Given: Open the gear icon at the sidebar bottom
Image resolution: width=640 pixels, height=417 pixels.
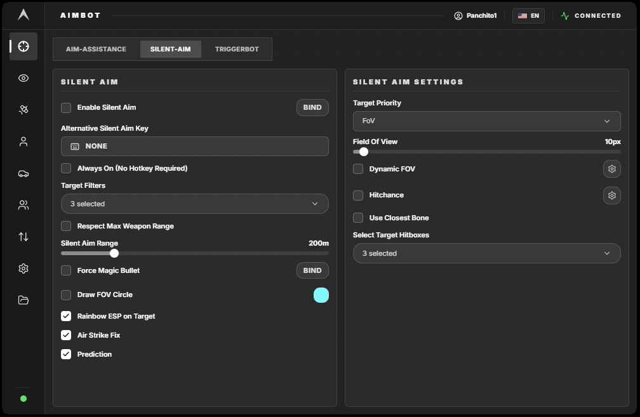Looking at the screenshot, I should [23, 268].
